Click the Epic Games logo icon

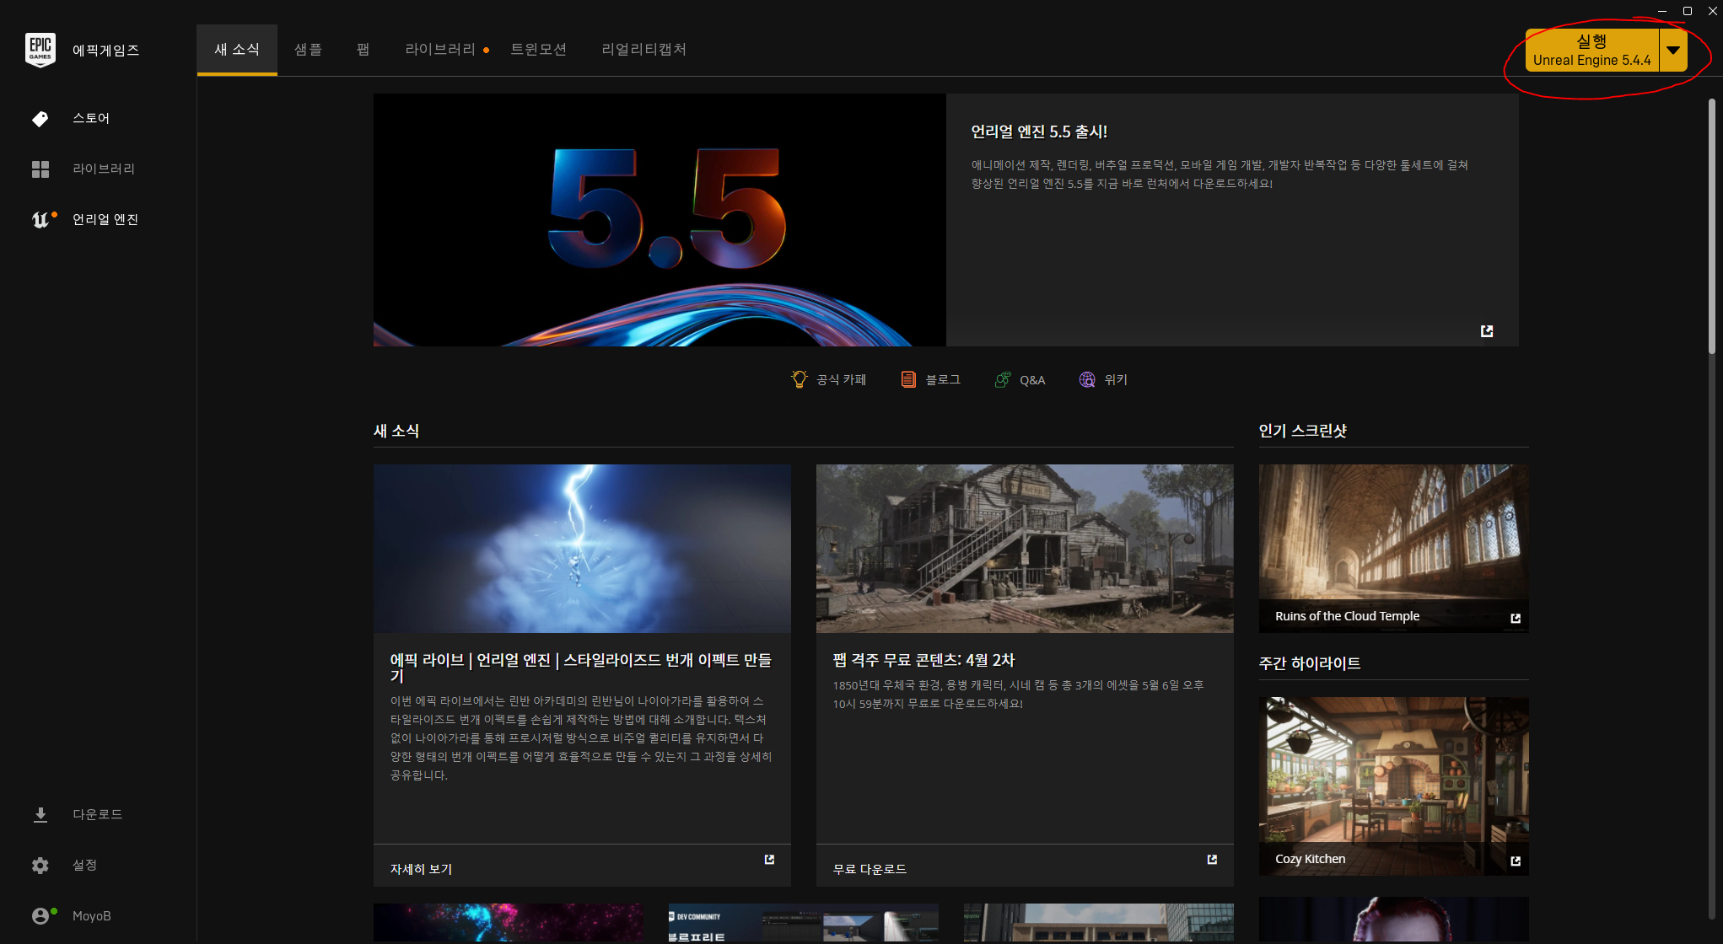[x=40, y=50]
